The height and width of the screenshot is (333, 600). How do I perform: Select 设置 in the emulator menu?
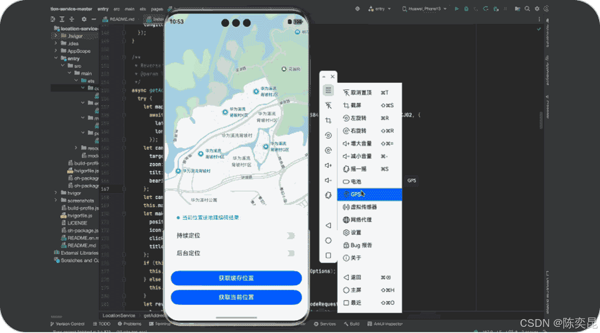click(x=369, y=233)
